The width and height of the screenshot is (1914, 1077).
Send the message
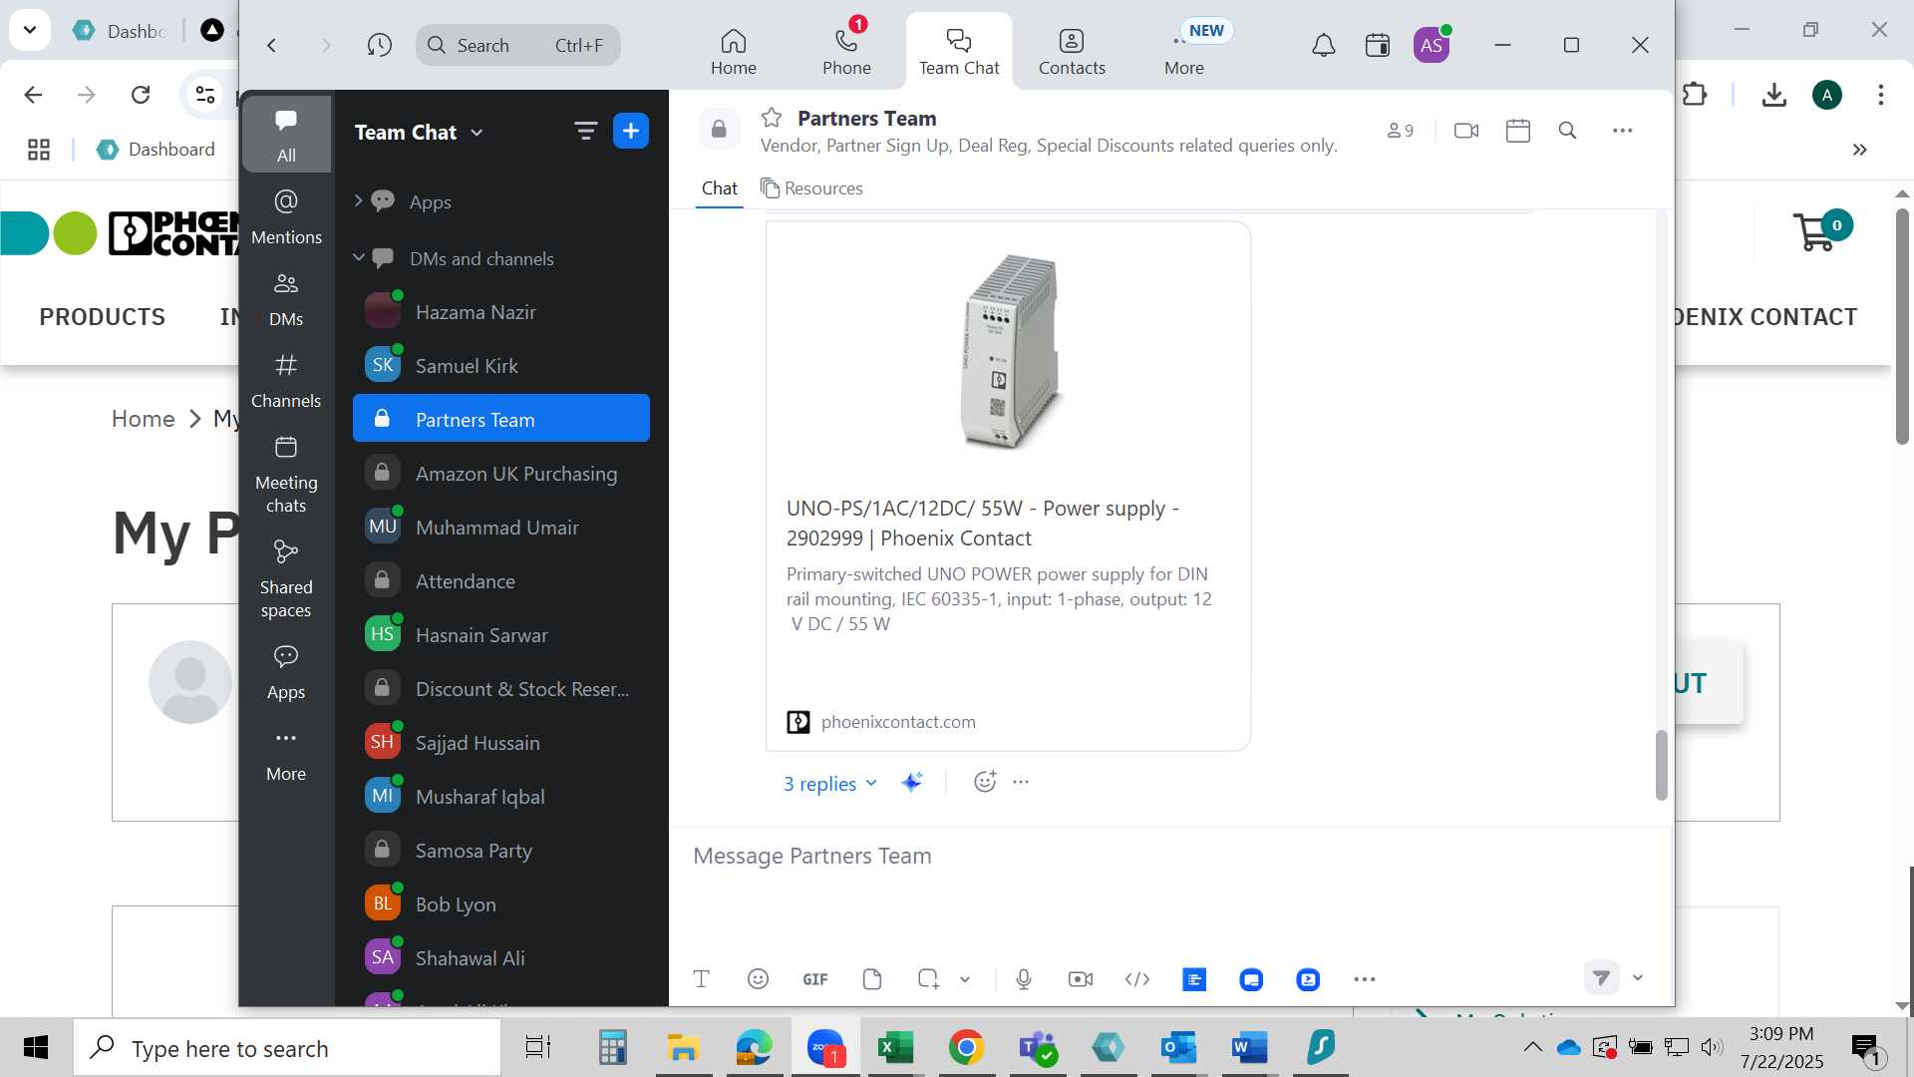click(1601, 977)
